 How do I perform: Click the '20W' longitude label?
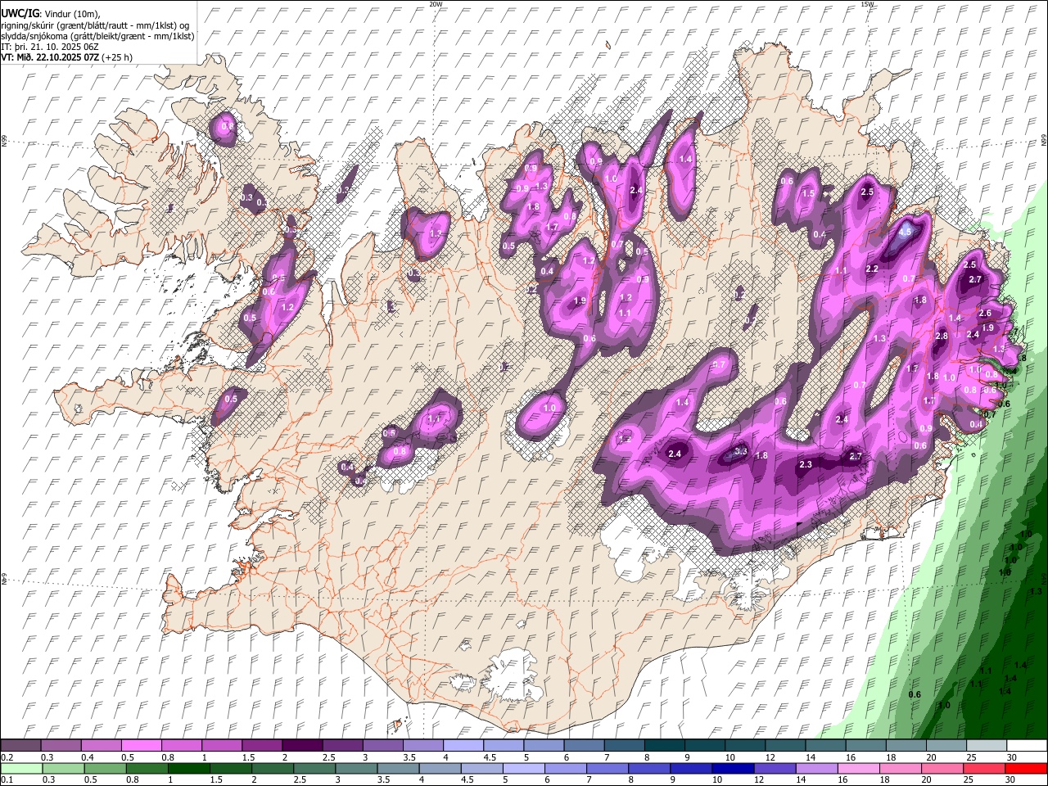436,4
